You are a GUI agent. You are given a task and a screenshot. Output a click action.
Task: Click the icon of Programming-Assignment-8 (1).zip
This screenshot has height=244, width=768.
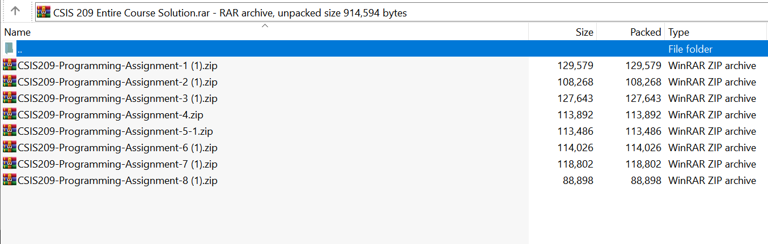pos(10,180)
